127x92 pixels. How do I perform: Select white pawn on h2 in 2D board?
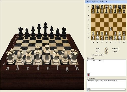pos(124,33)
